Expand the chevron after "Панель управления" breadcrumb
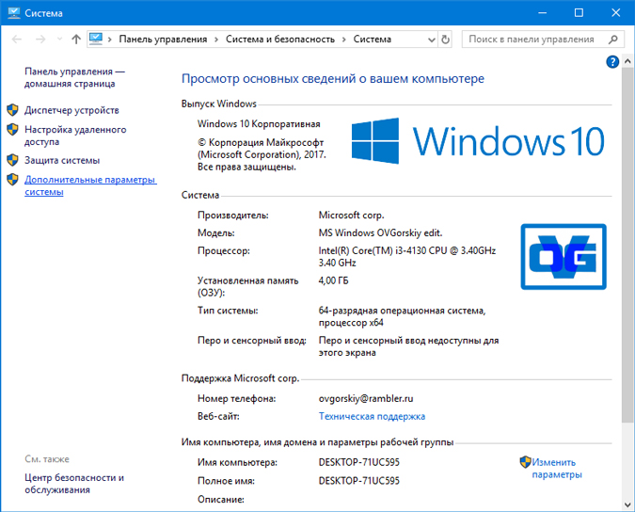This screenshot has height=512, width=635. [x=216, y=40]
